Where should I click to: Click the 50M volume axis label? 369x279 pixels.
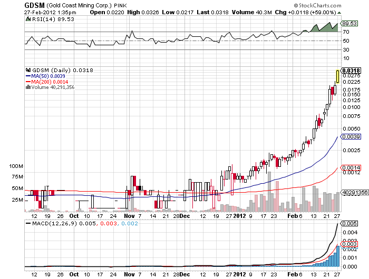17,188
